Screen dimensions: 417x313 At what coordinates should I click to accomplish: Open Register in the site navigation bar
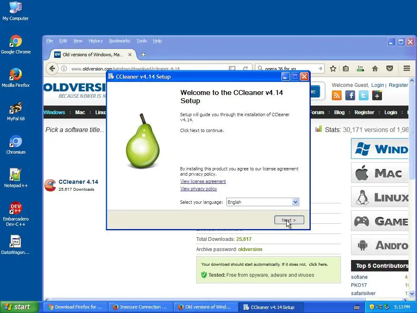[364, 112]
